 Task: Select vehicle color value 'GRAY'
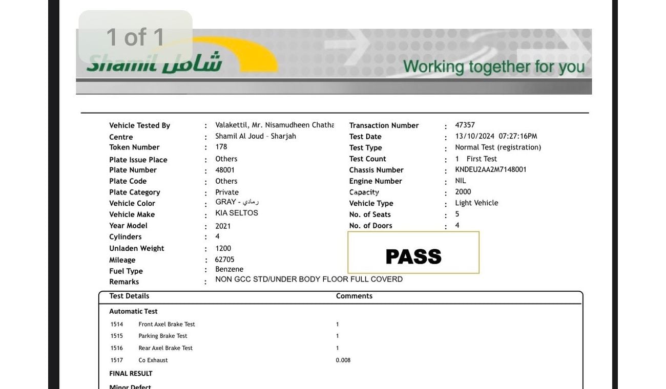point(237,202)
